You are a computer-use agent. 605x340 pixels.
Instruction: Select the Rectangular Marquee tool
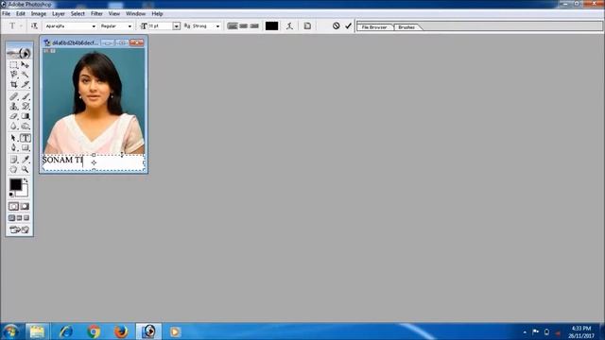14,64
